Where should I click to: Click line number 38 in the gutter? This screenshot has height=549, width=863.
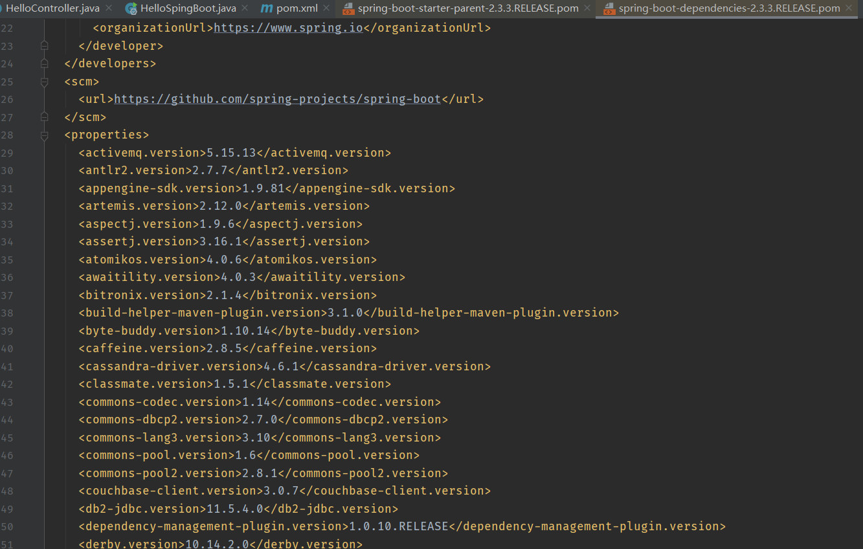coord(7,313)
